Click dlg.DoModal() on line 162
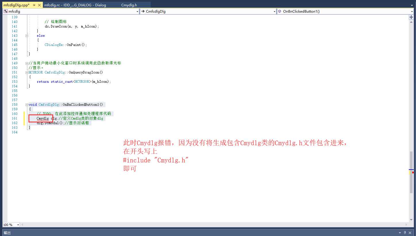416x236 pixels. pyautogui.click(x=51, y=123)
